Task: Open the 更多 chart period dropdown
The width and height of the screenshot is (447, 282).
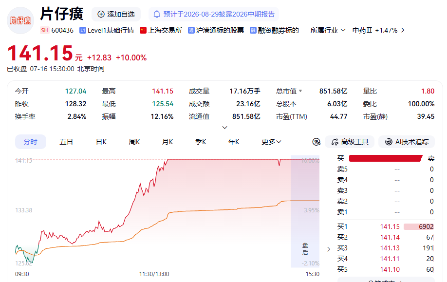Action: (271, 142)
